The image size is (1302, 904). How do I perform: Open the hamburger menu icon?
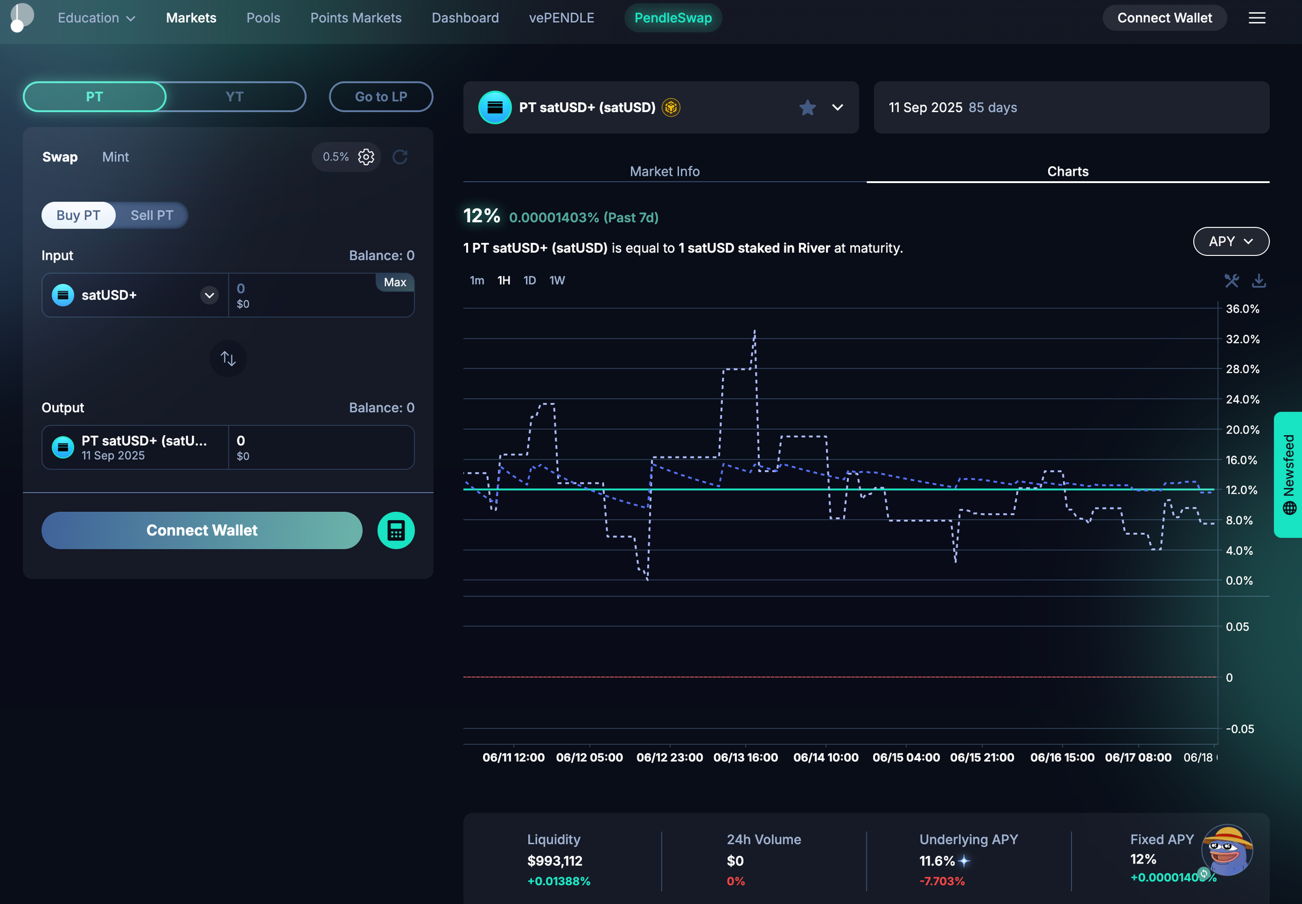click(x=1257, y=18)
